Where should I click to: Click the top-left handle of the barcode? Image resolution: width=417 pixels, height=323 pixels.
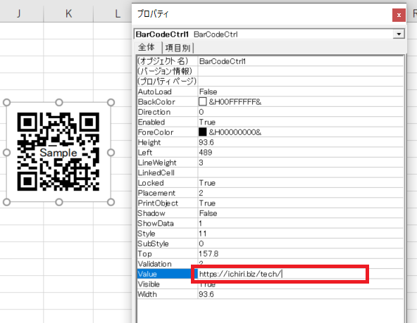tap(6, 102)
